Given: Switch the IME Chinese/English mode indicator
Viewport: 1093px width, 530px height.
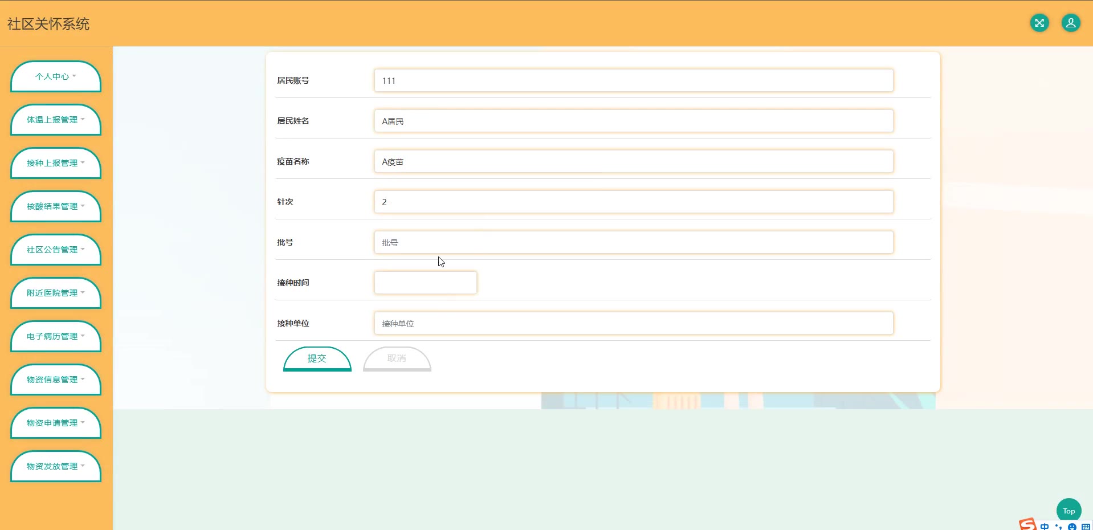Looking at the screenshot, I should [1045, 527].
